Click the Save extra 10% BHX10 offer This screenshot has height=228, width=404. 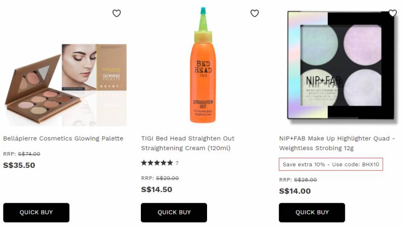coord(331,164)
